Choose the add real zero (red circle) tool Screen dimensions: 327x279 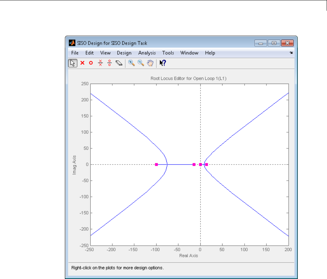pyautogui.click(x=91, y=63)
